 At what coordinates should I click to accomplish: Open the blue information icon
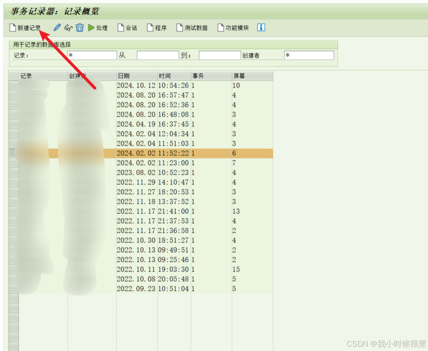261,28
